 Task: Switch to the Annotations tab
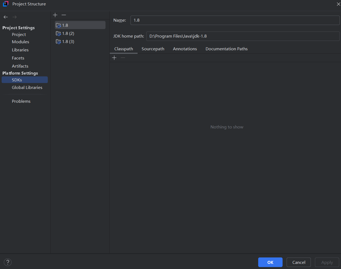pos(185,49)
